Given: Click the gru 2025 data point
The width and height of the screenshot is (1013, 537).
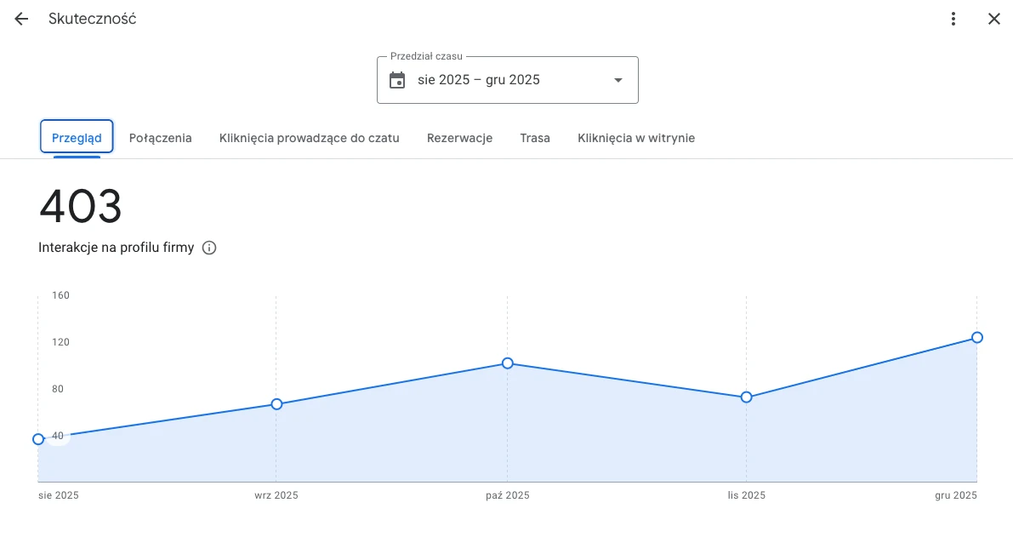Looking at the screenshot, I should 977,337.
